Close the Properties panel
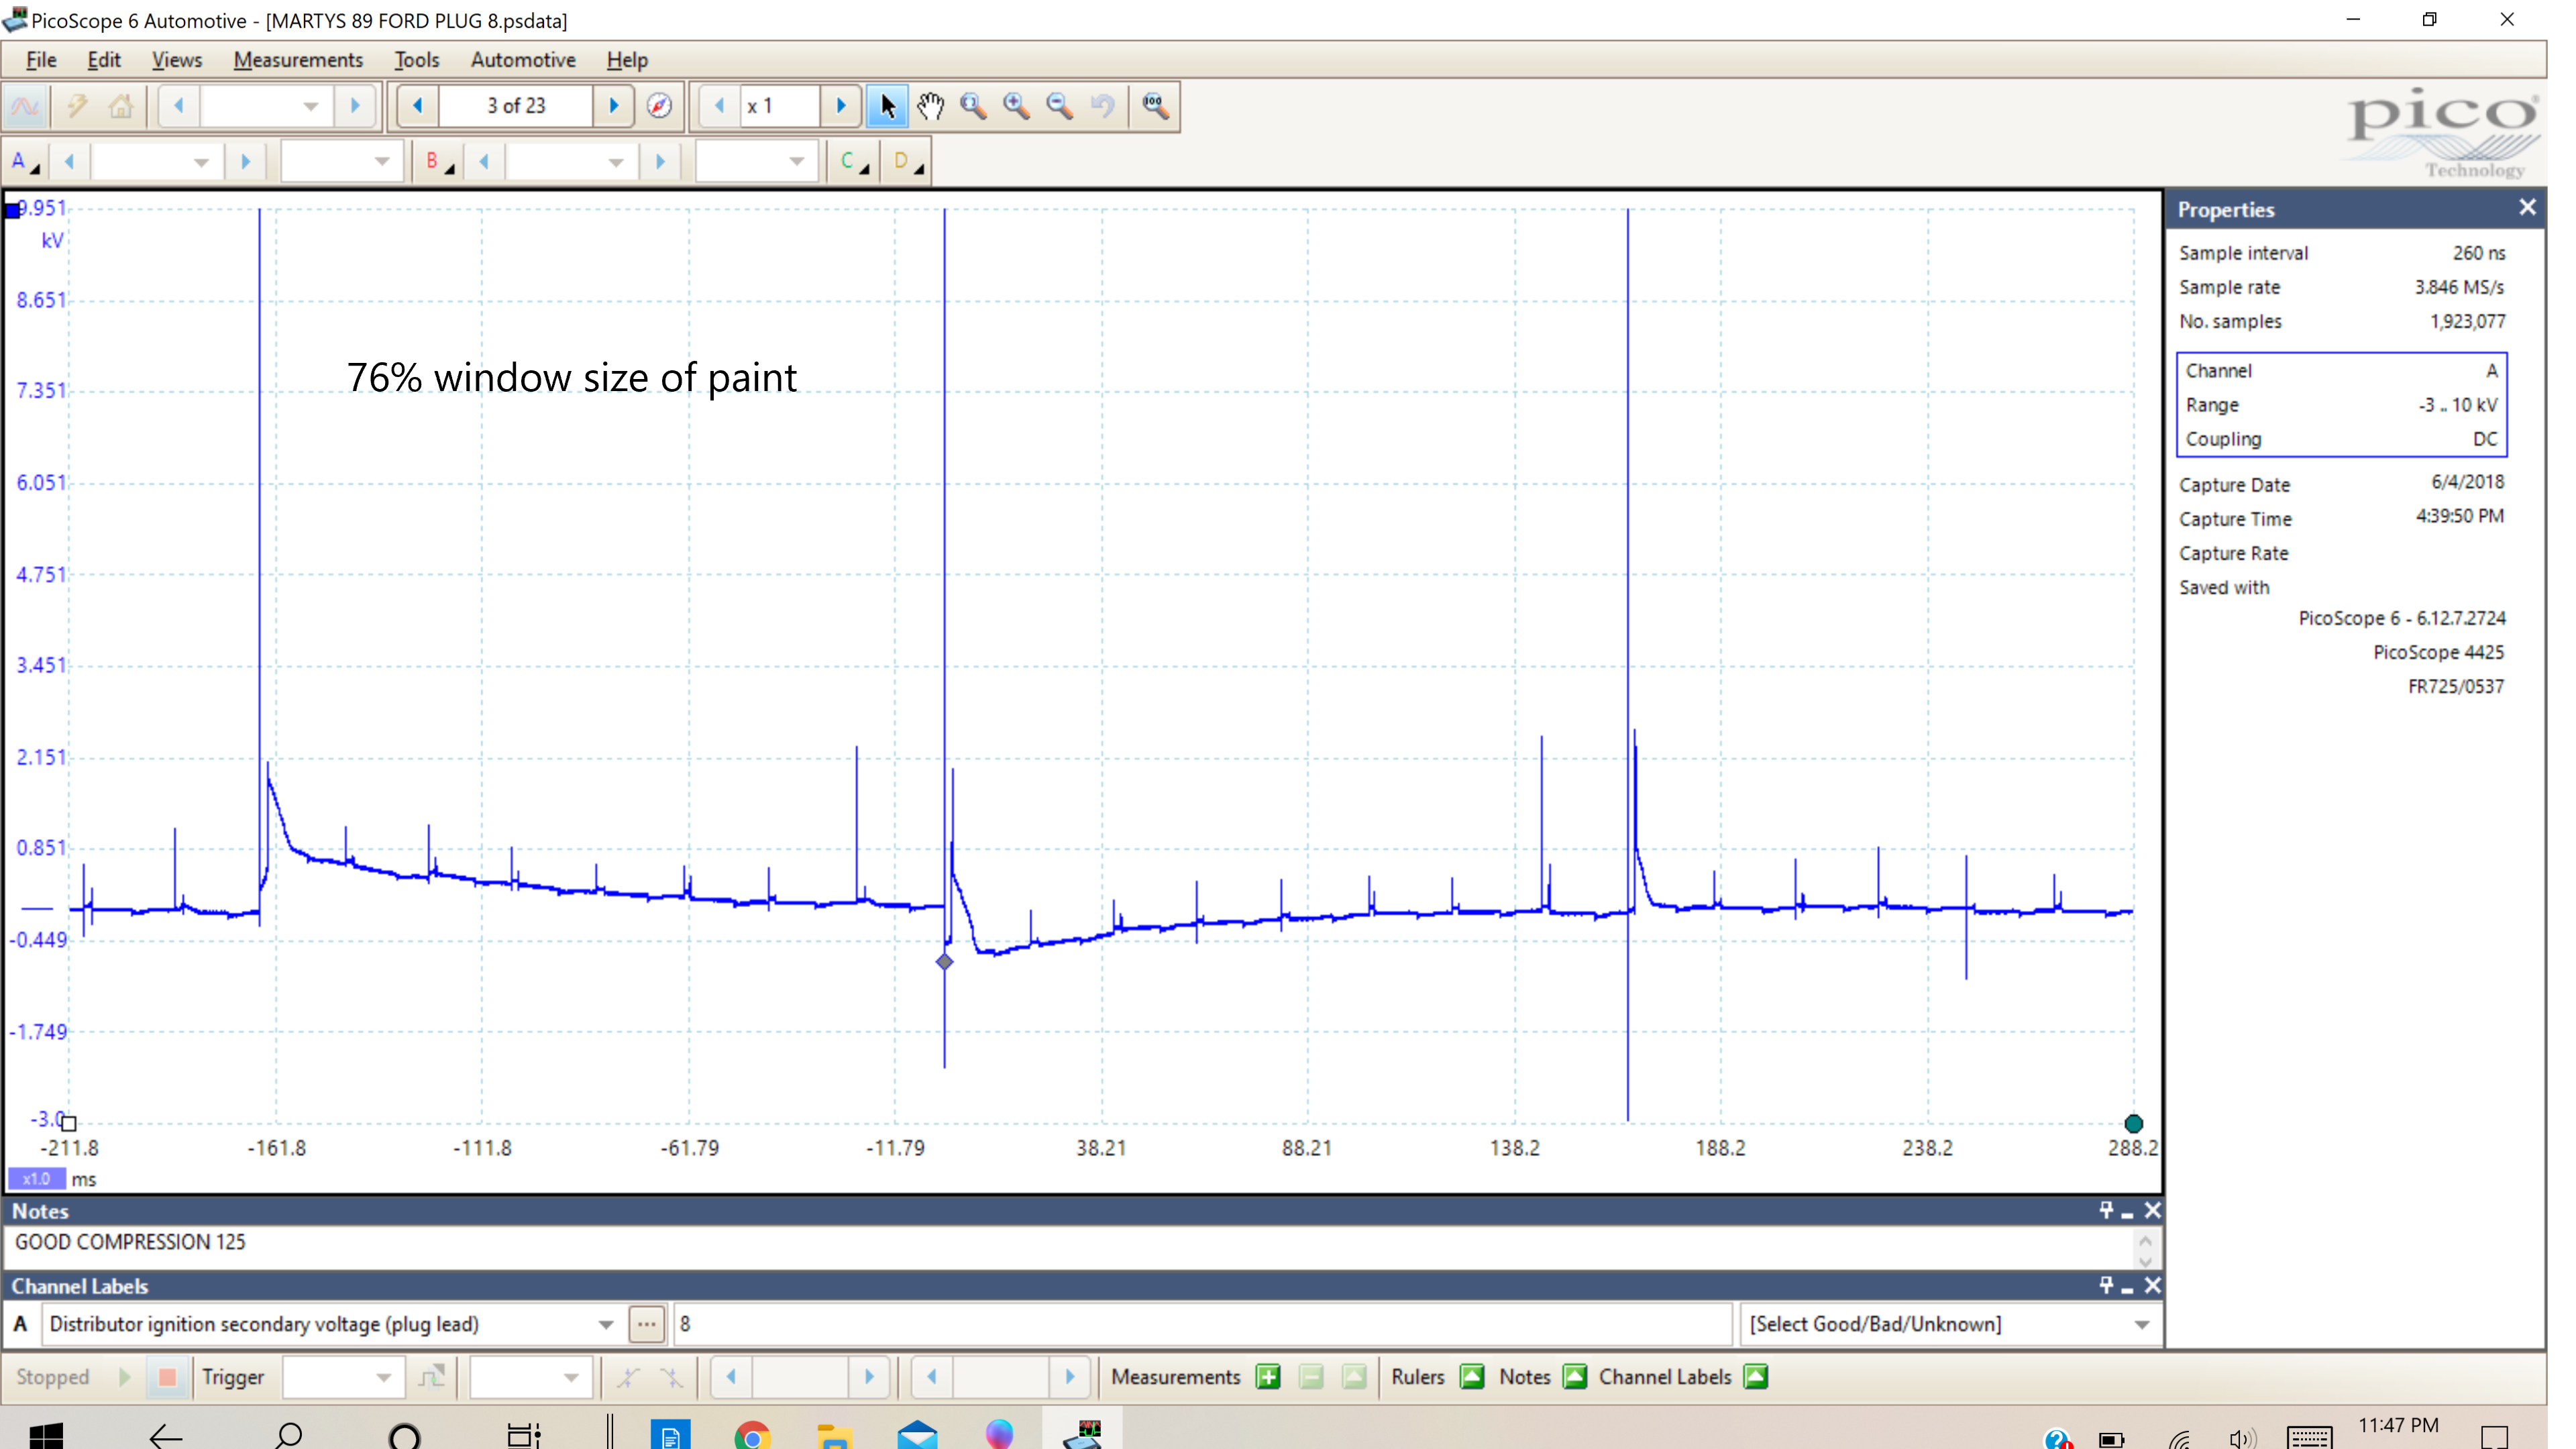 2527,208
